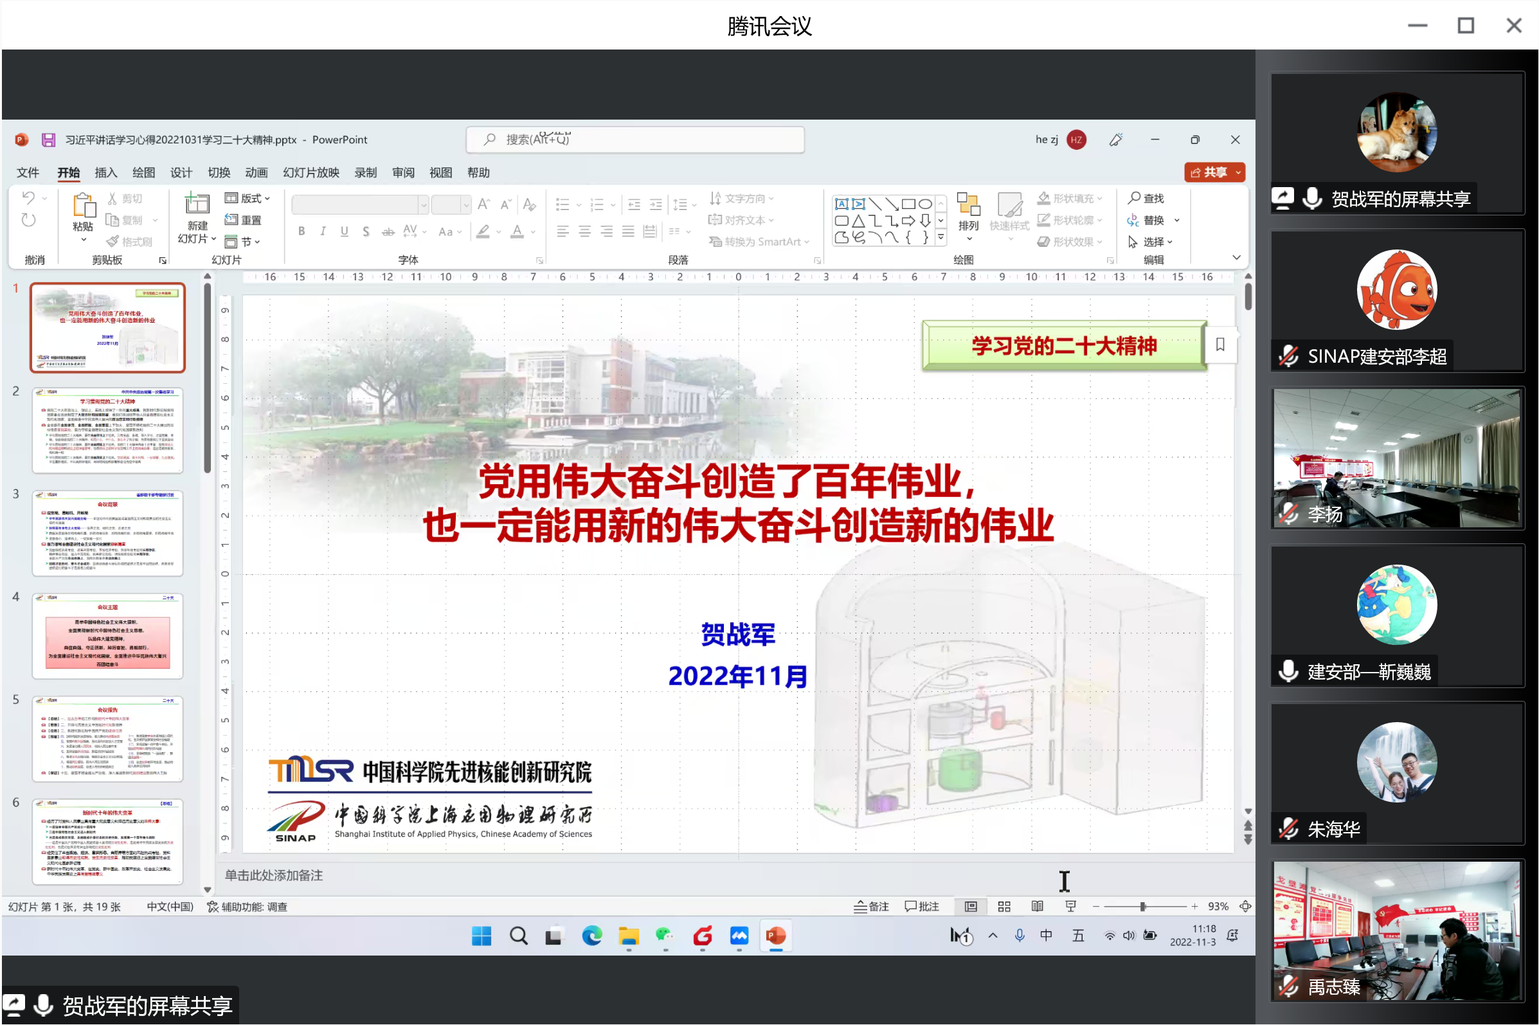
Task: Switch to the Slide Show (幻灯片放映) tab
Action: [311, 172]
